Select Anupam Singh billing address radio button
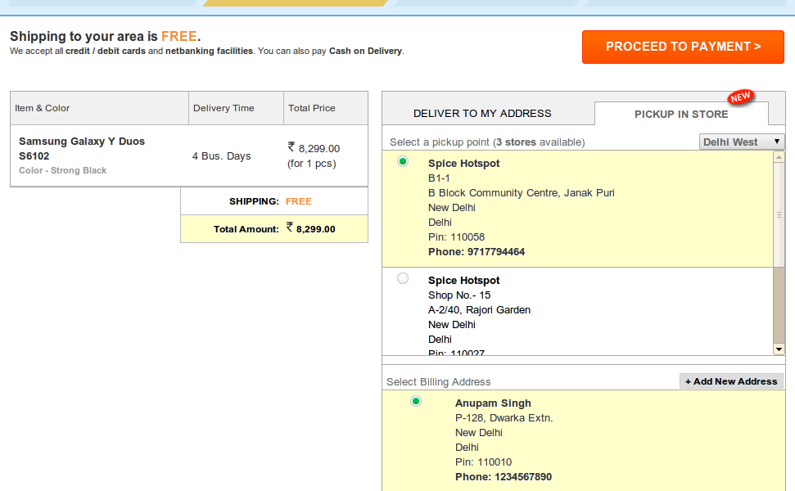 click(416, 401)
